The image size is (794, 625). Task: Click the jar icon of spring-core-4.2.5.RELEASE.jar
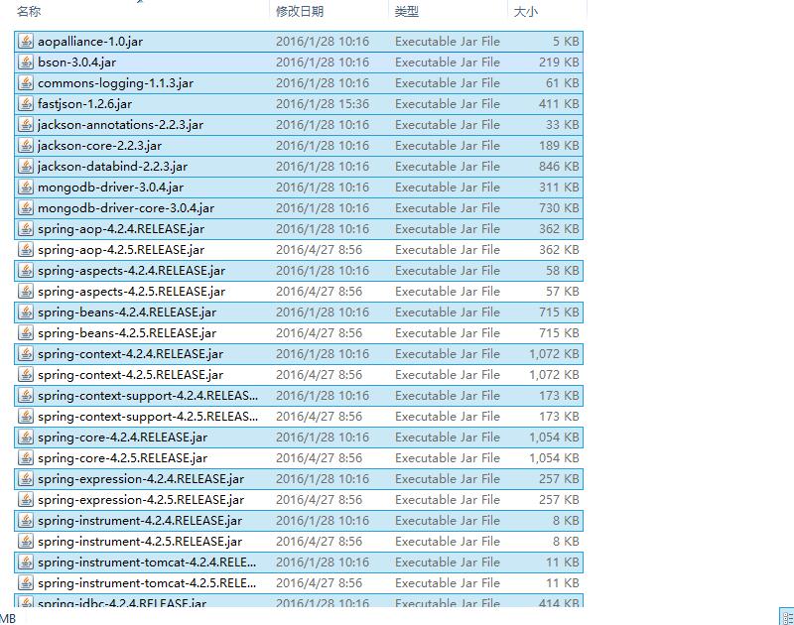click(26, 458)
